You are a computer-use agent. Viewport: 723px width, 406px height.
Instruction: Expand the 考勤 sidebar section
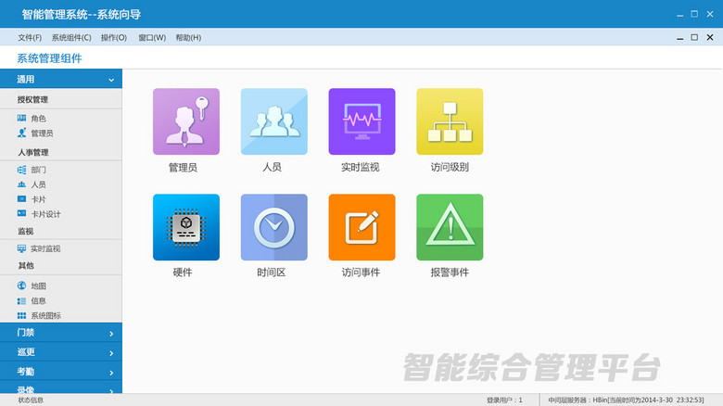coord(61,372)
